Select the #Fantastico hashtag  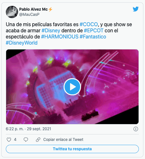click(93, 37)
